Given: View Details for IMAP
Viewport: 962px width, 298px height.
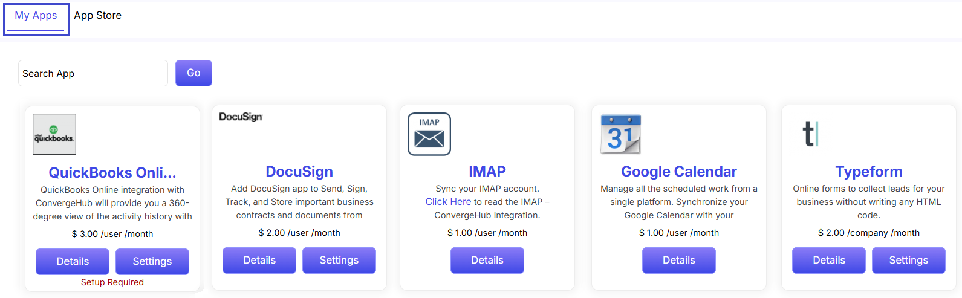Looking at the screenshot, I should click(487, 260).
